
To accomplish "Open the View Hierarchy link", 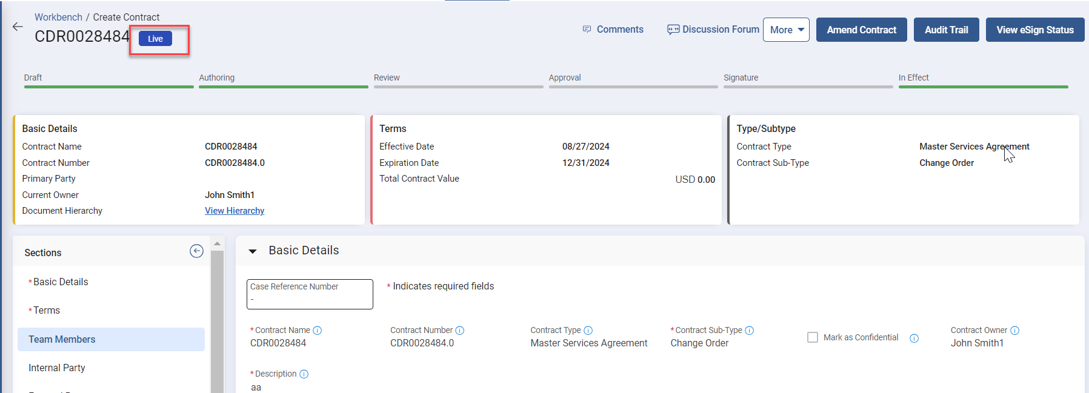I will [x=235, y=211].
